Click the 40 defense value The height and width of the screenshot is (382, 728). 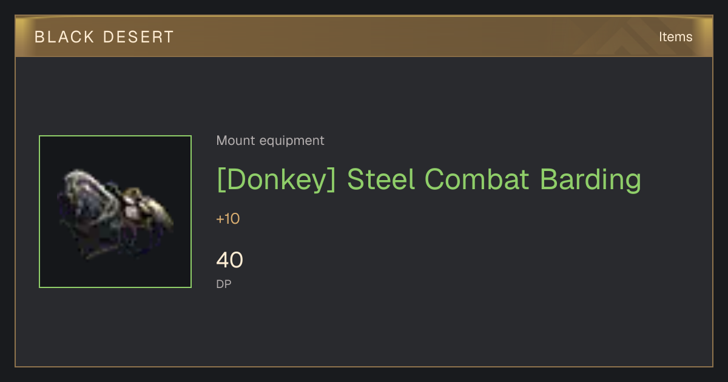tap(229, 260)
